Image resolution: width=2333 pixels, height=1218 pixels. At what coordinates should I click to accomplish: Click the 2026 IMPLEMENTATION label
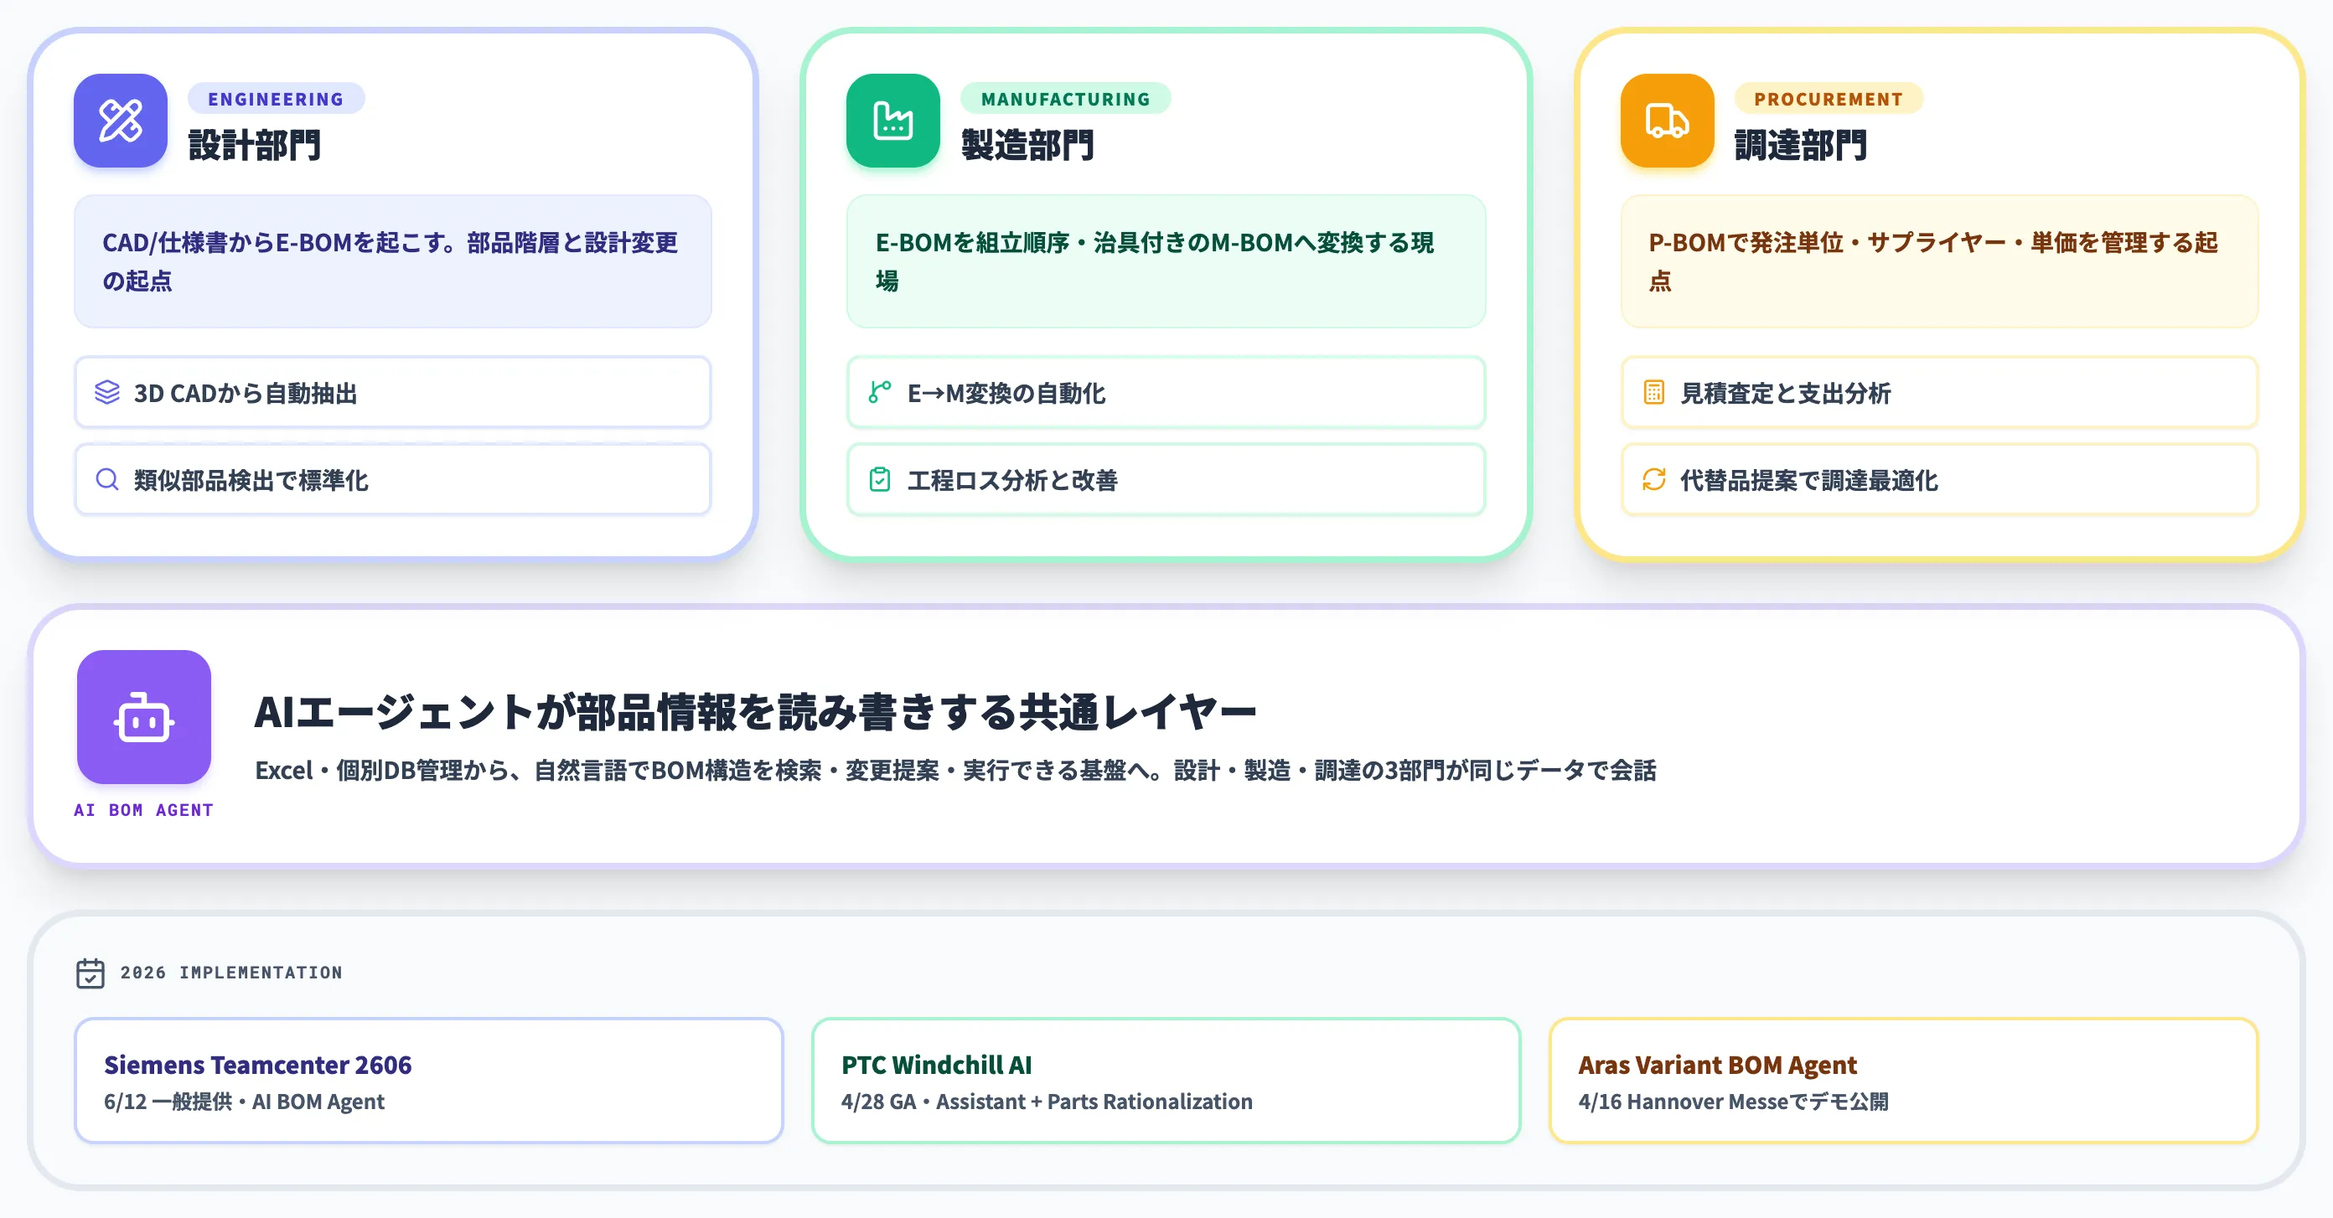point(232,973)
